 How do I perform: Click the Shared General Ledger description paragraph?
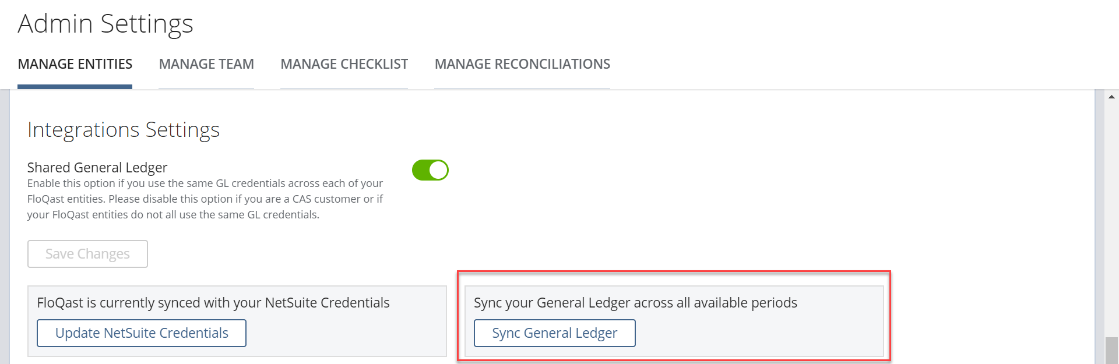[x=205, y=199]
